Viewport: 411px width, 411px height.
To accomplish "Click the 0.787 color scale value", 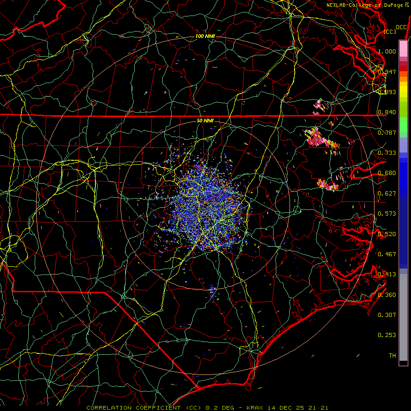I will click(387, 132).
